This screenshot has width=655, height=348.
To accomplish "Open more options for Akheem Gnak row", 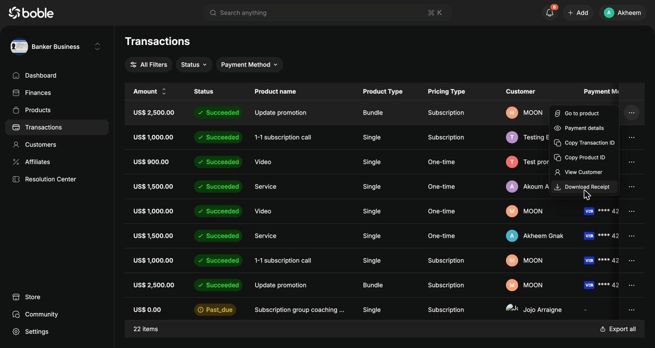I will [x=632, y=236].
